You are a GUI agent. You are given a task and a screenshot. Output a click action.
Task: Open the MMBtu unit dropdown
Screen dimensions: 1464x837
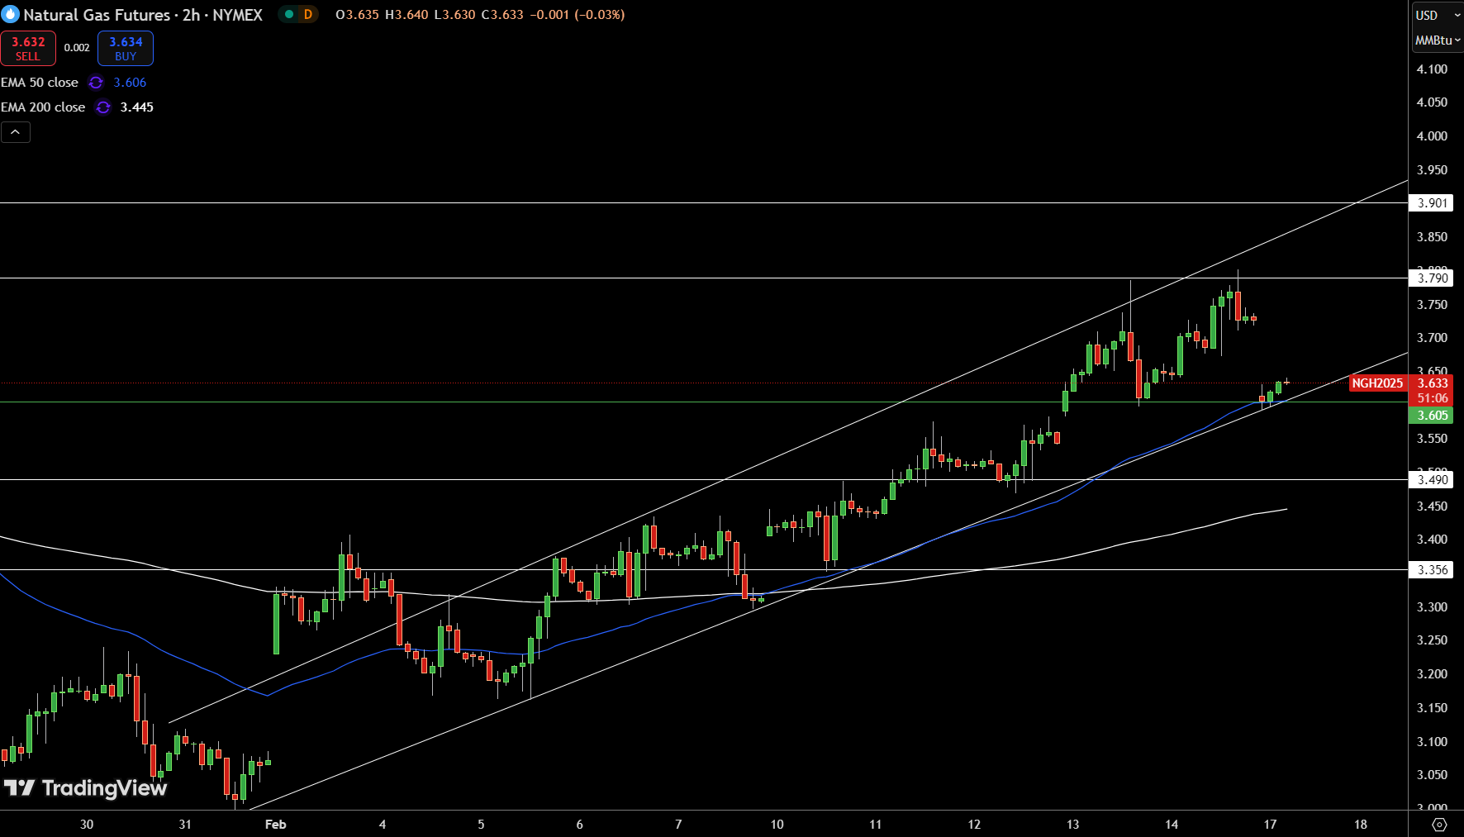click(1438, 40)
